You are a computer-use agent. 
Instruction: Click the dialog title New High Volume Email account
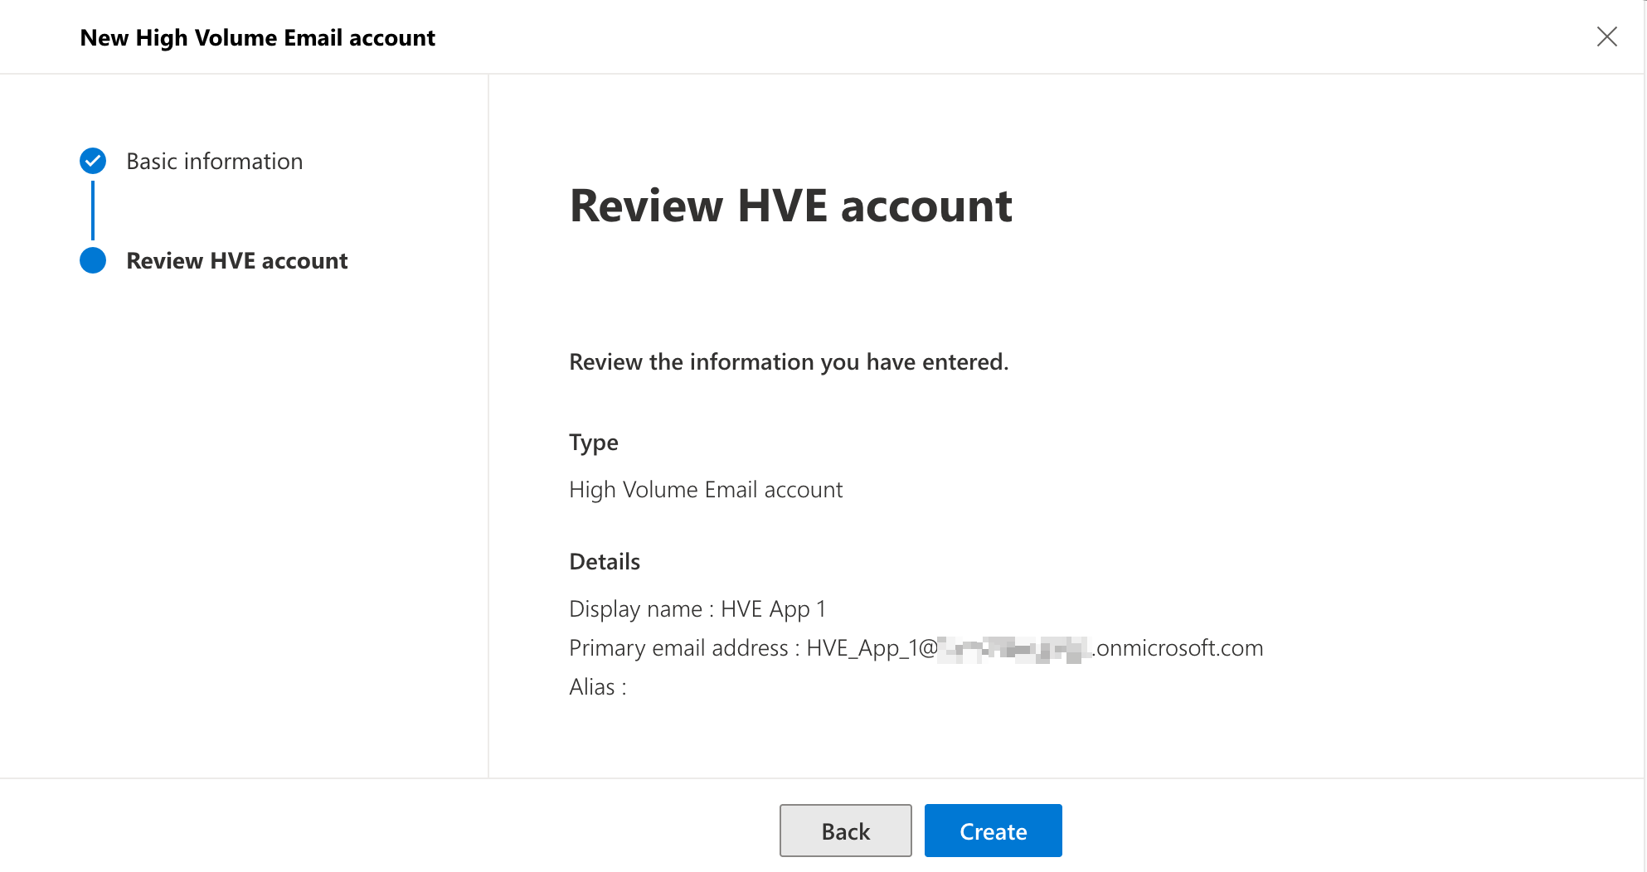point(257,37)
